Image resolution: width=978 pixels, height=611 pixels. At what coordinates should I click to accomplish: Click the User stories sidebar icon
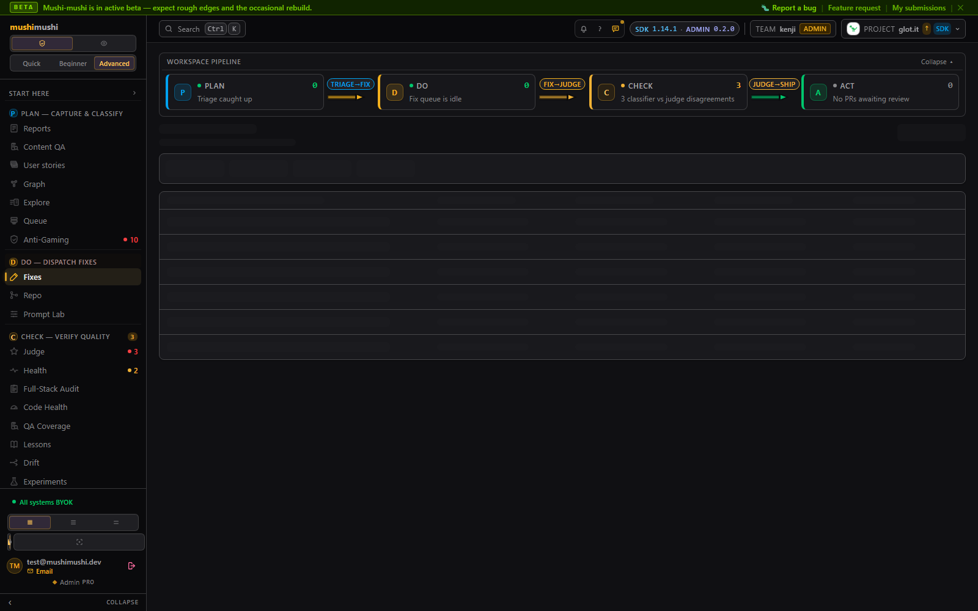pyautogui.click(x=14, y=165)
